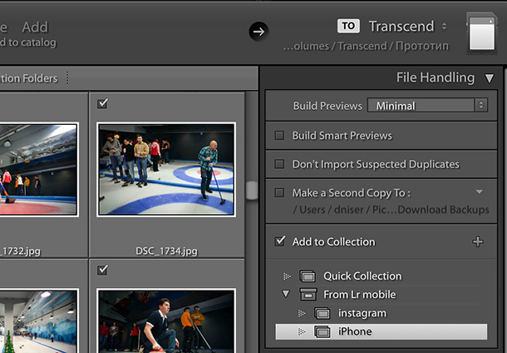Click the Build Previews label
The width and height of the screenshot is (507, 353).
click(x=327, y=106)
